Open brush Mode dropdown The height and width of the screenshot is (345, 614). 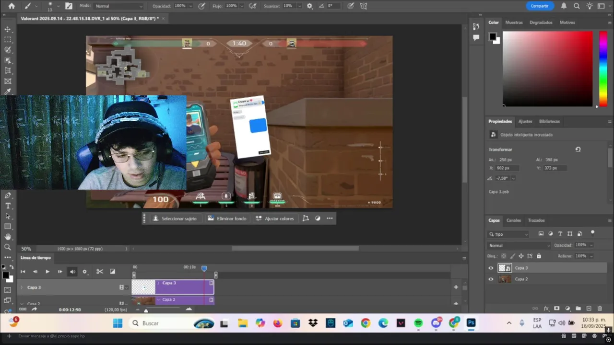click(118, 6)
